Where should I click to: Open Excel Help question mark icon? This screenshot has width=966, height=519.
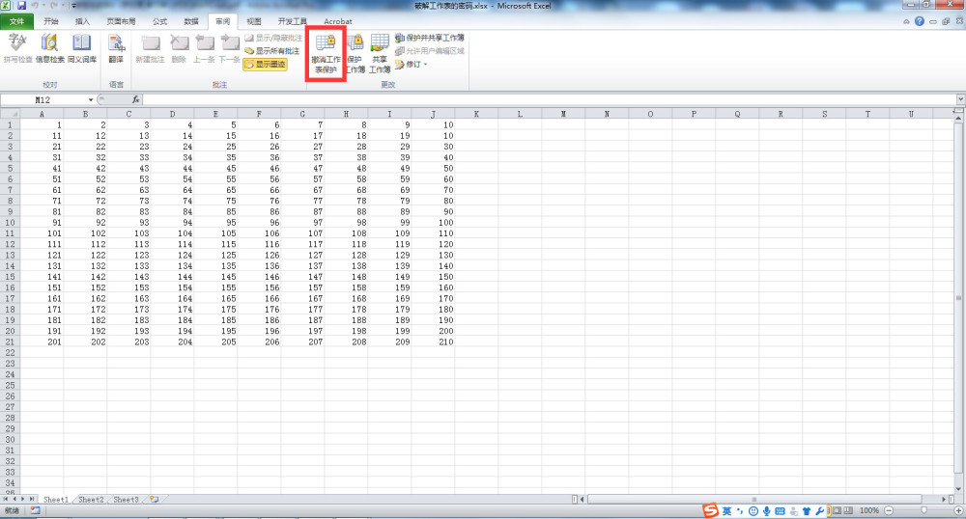tap(920, 21)
